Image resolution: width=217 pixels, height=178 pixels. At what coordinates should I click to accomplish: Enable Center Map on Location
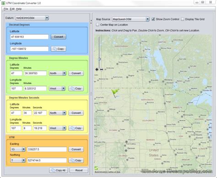(x=98, y=25)
